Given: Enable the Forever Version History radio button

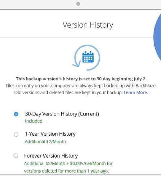Looking at the screenshot, I should coord(16,156).
